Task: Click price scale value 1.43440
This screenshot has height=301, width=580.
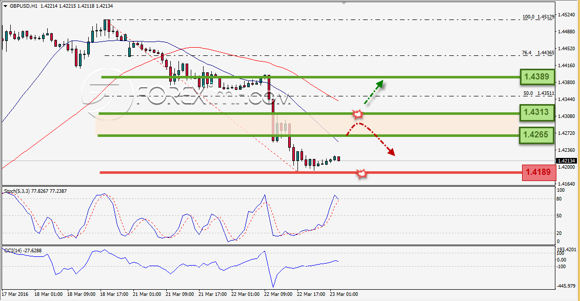Action: point(566,99)
